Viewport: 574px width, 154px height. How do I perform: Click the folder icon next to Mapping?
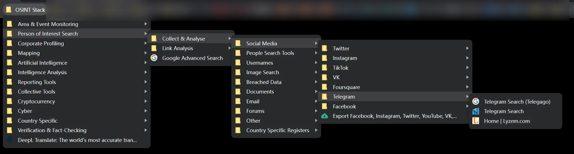coord(10,53)
